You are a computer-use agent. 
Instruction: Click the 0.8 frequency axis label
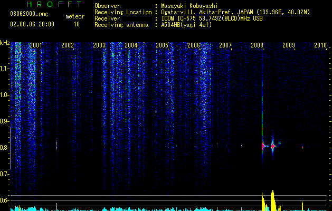click(4, 148)
